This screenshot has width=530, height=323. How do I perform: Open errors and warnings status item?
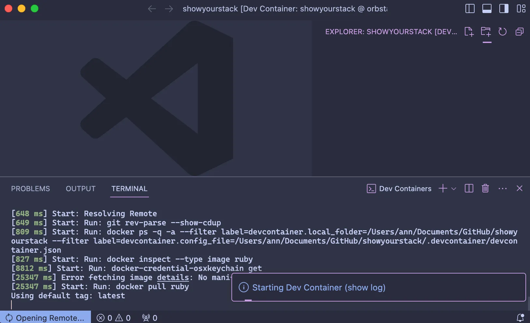[x=114, y=318]
